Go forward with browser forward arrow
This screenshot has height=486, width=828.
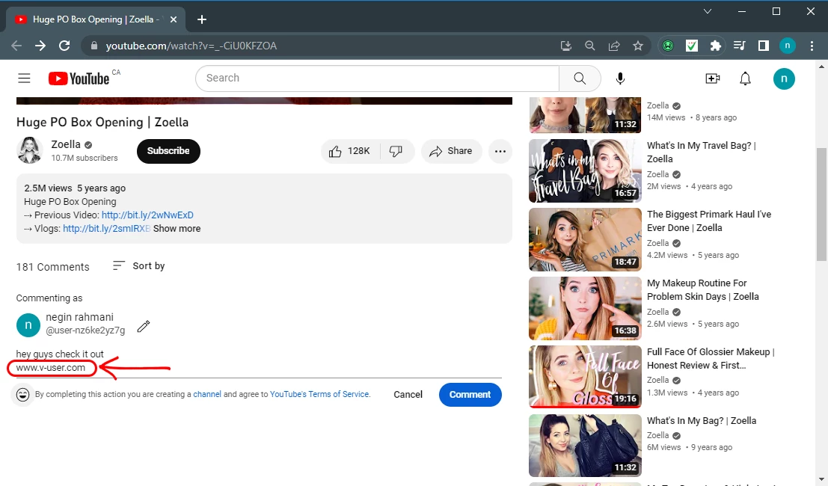click(x=40, y=46)
